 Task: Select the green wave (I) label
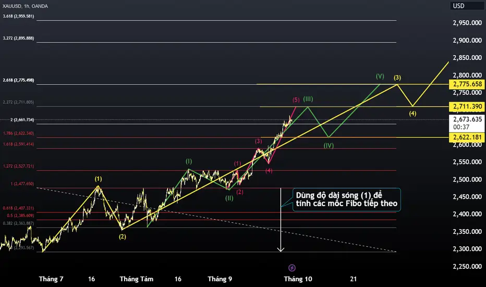[x=189, y=161]
